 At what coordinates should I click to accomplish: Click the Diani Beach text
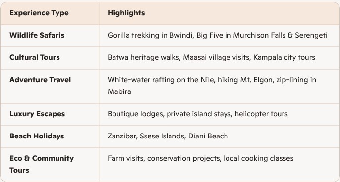click(x=208, y=136)
